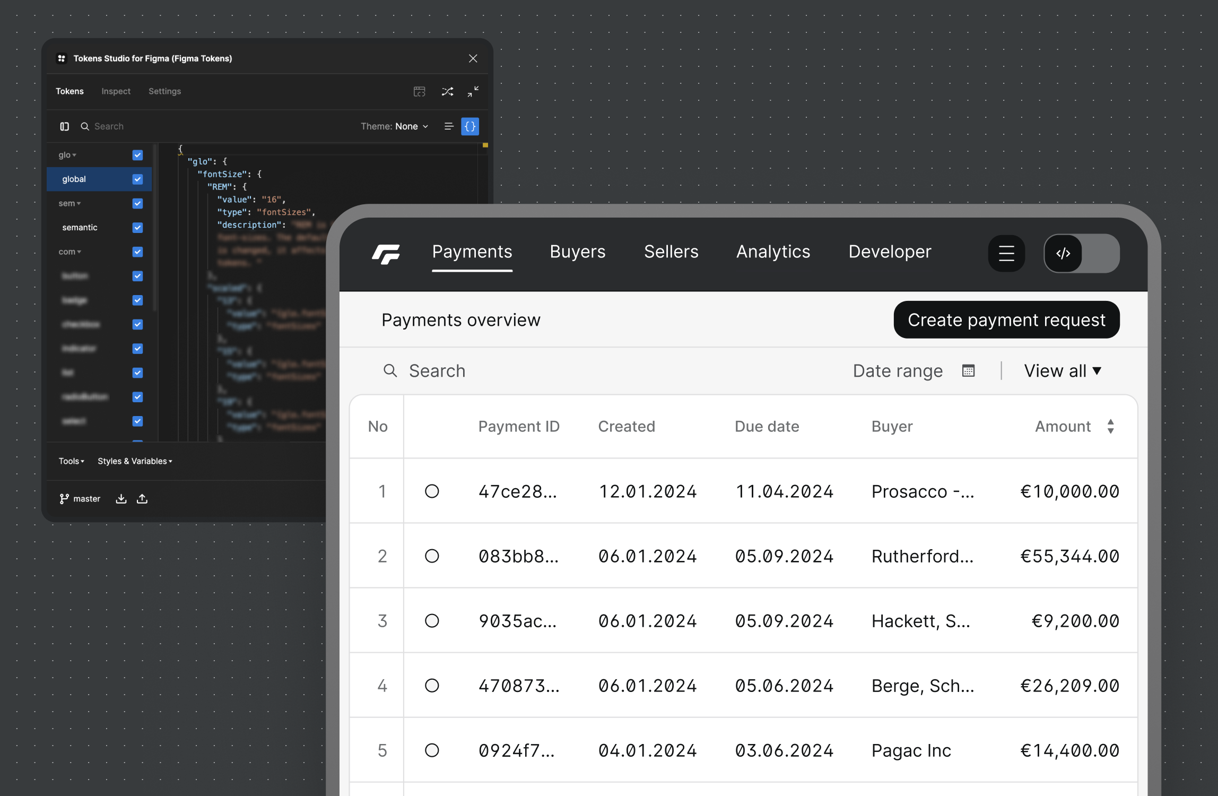Open the Analytics navigation tab
This screenshot has width=1218, height=796.
tap(773, 252)
